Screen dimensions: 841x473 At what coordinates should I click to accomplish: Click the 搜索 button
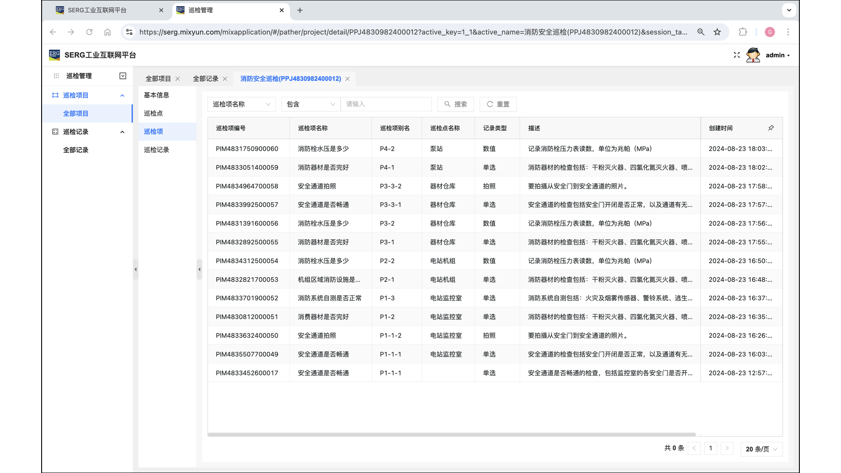pyautogui.click(x=456, y=104)
